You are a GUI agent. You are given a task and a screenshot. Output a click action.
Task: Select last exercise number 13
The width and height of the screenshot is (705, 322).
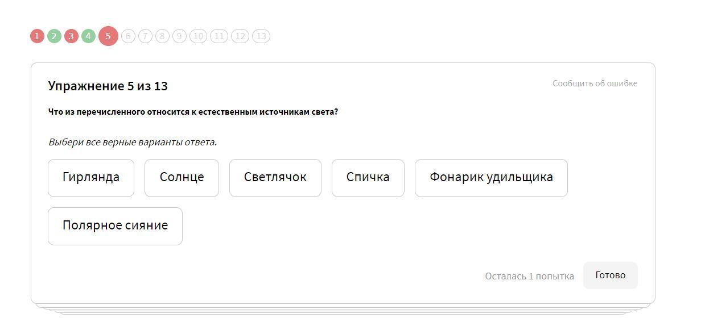tap(261, 36)
